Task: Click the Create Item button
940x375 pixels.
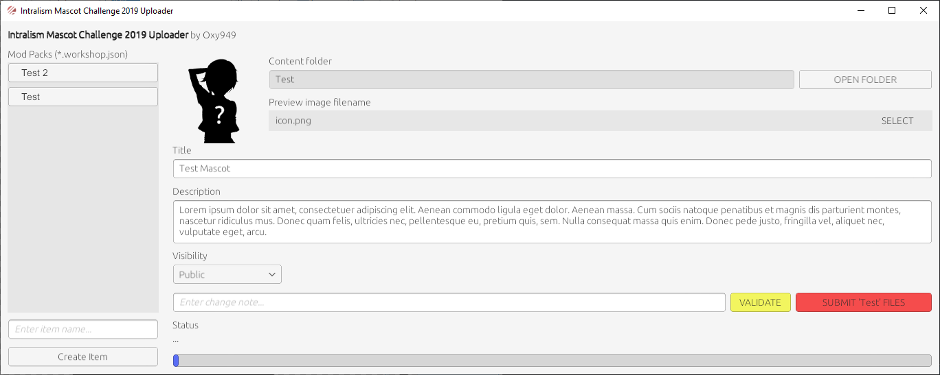Action: tap(83, 356)
